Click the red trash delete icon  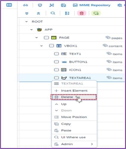(x=82, y=13)
